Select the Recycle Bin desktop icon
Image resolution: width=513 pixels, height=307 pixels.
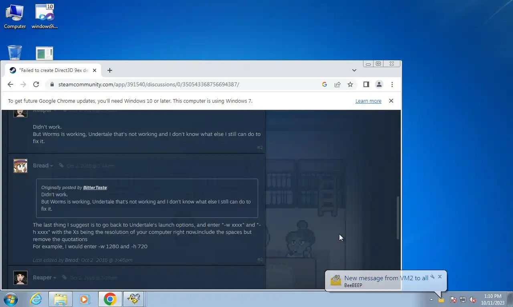(15, 53)
